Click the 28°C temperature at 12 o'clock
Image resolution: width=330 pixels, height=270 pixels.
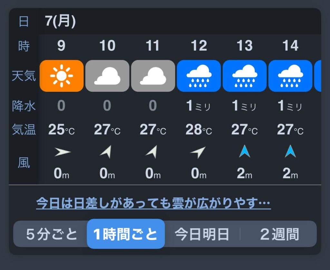pyautogui.click(x=199, y=130)
